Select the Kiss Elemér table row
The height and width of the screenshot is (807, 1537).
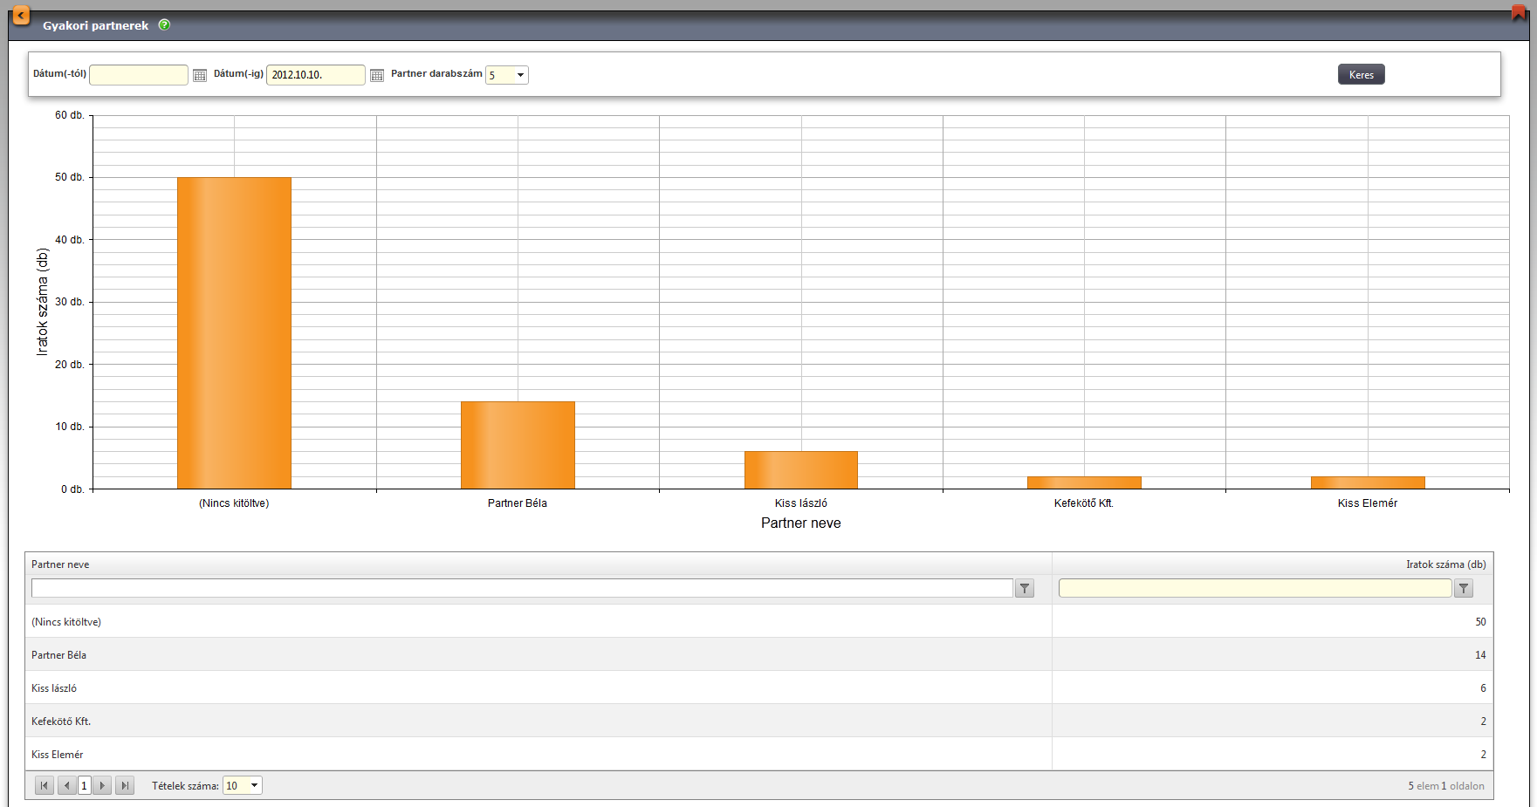pos(758,755)
